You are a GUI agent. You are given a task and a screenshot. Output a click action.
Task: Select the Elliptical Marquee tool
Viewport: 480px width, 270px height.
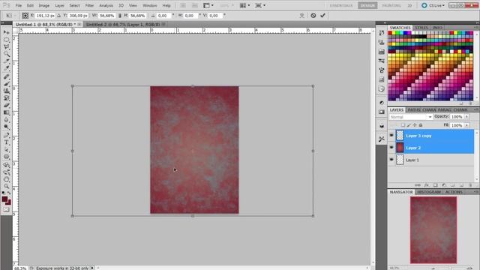tap(7, 40)
